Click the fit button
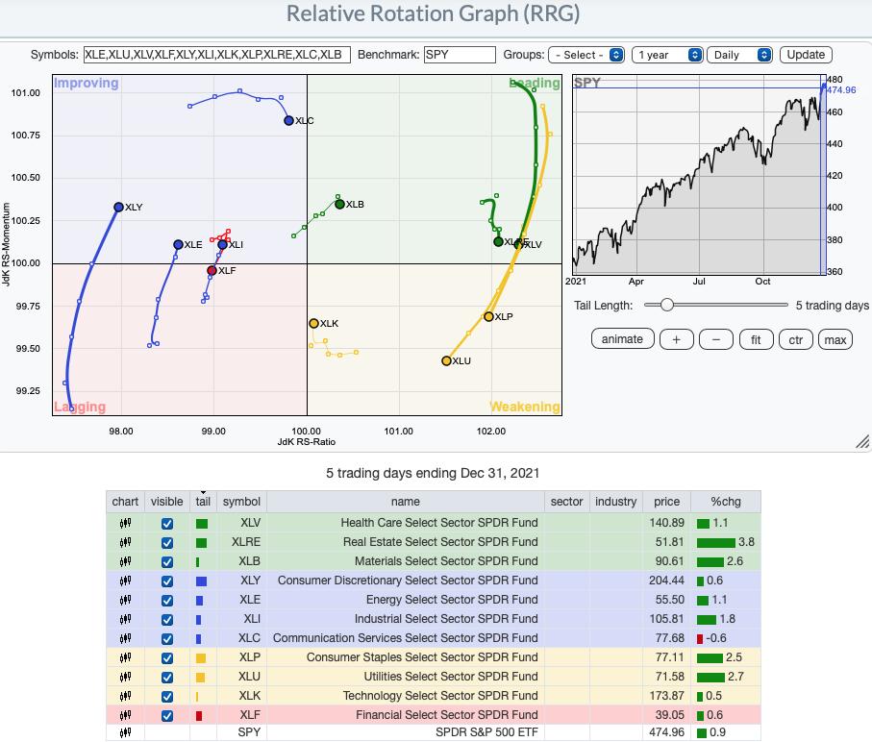The image size is (872, 742). [756, 339]
